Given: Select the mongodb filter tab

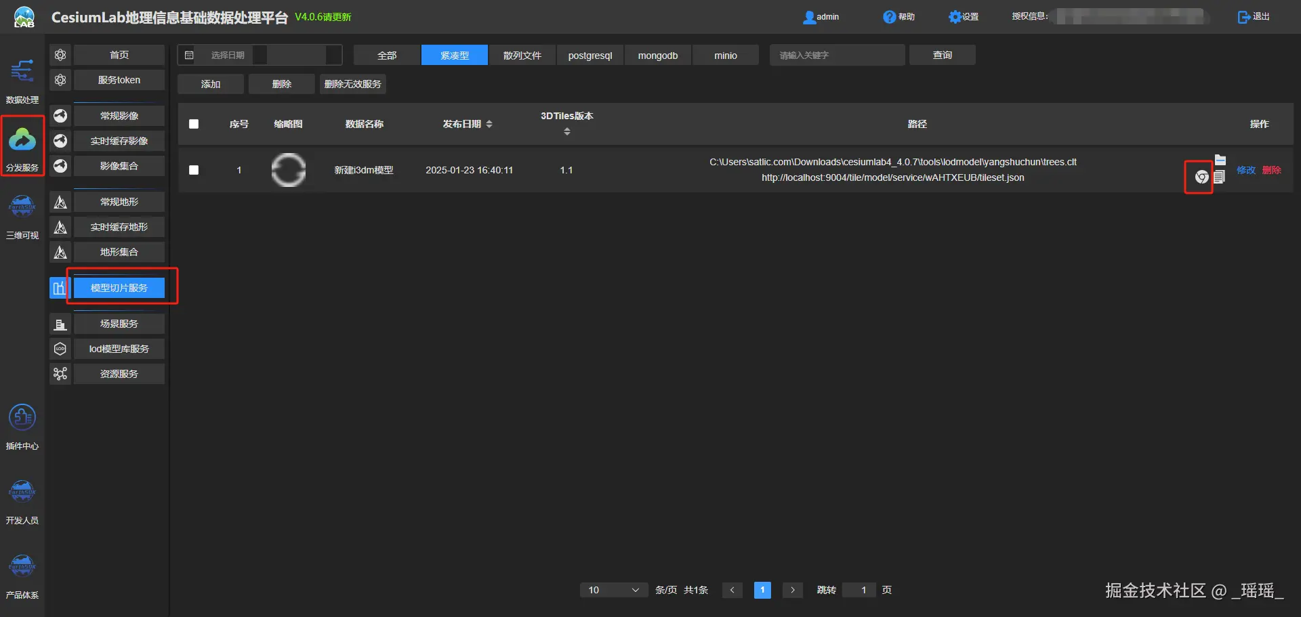Looking at the screenshot, I should pyautogui.click(x=658, y=56).
